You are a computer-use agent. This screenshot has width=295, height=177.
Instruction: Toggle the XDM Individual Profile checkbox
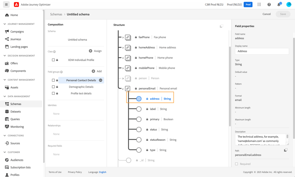(x=53, y=60)
